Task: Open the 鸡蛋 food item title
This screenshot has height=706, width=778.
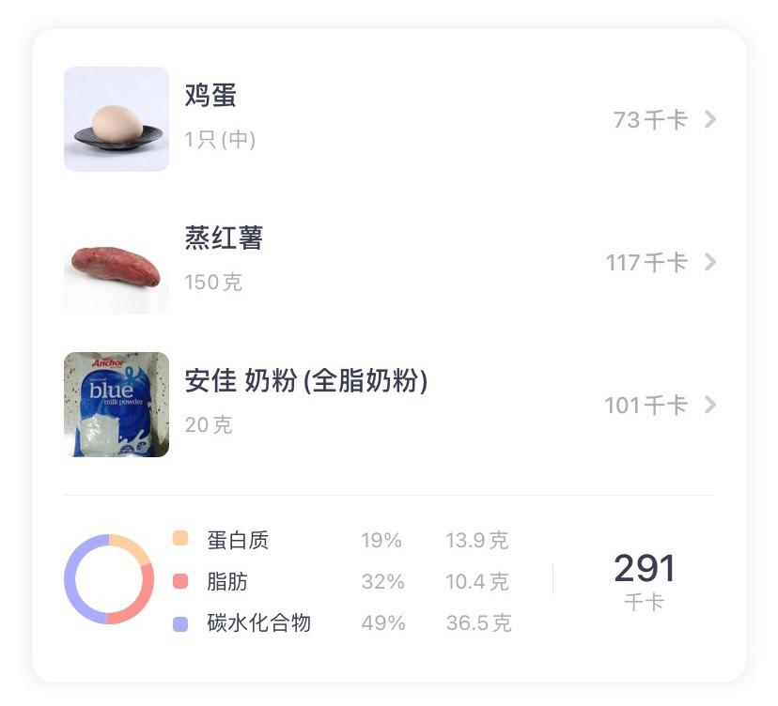Action: pyautogui.click(x=210, y=96)
